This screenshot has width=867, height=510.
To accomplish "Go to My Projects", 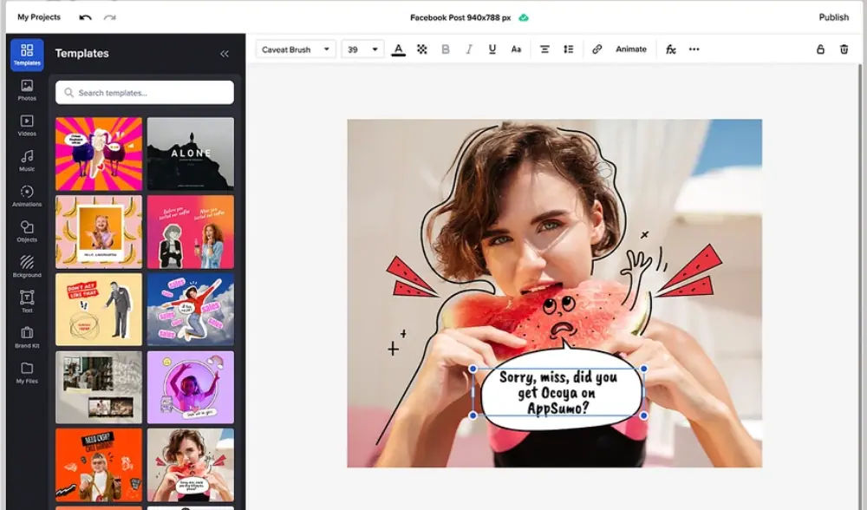I will click(39, 17).
